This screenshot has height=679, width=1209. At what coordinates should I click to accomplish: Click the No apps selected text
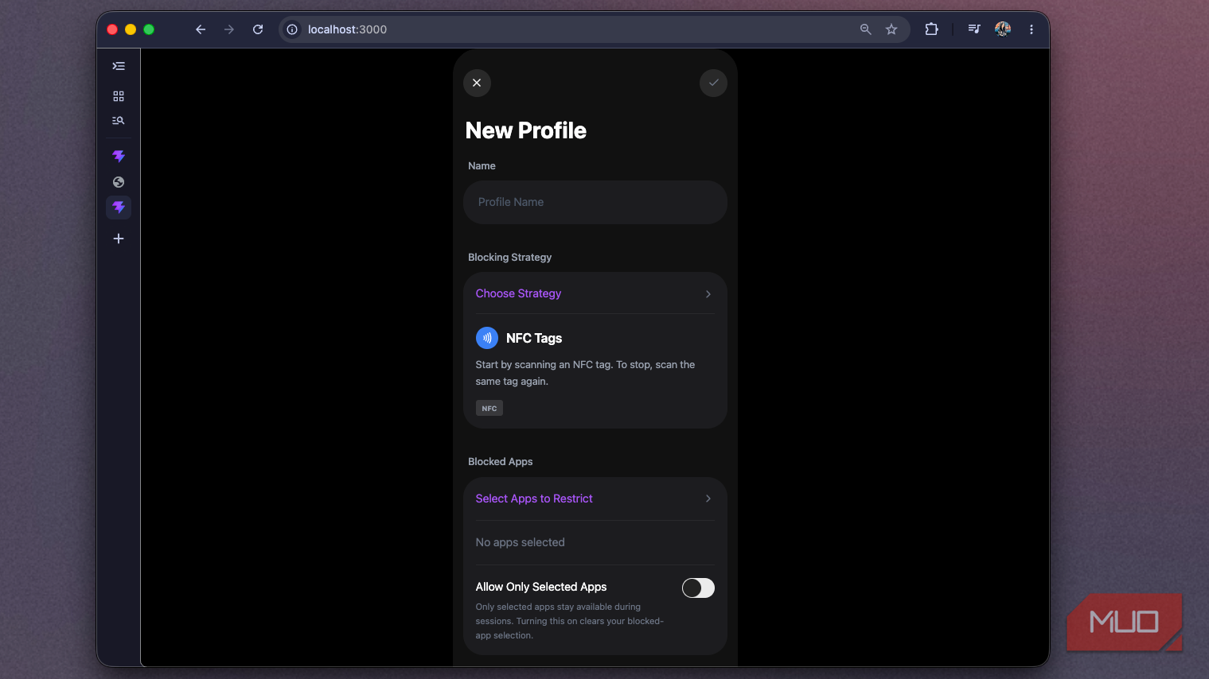point(521,542)
